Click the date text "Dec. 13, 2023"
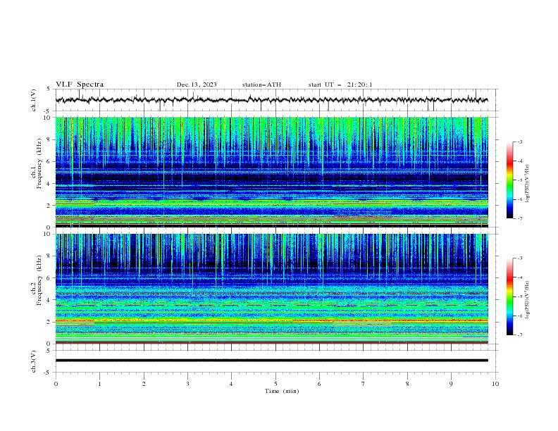 tap(197, 85)
